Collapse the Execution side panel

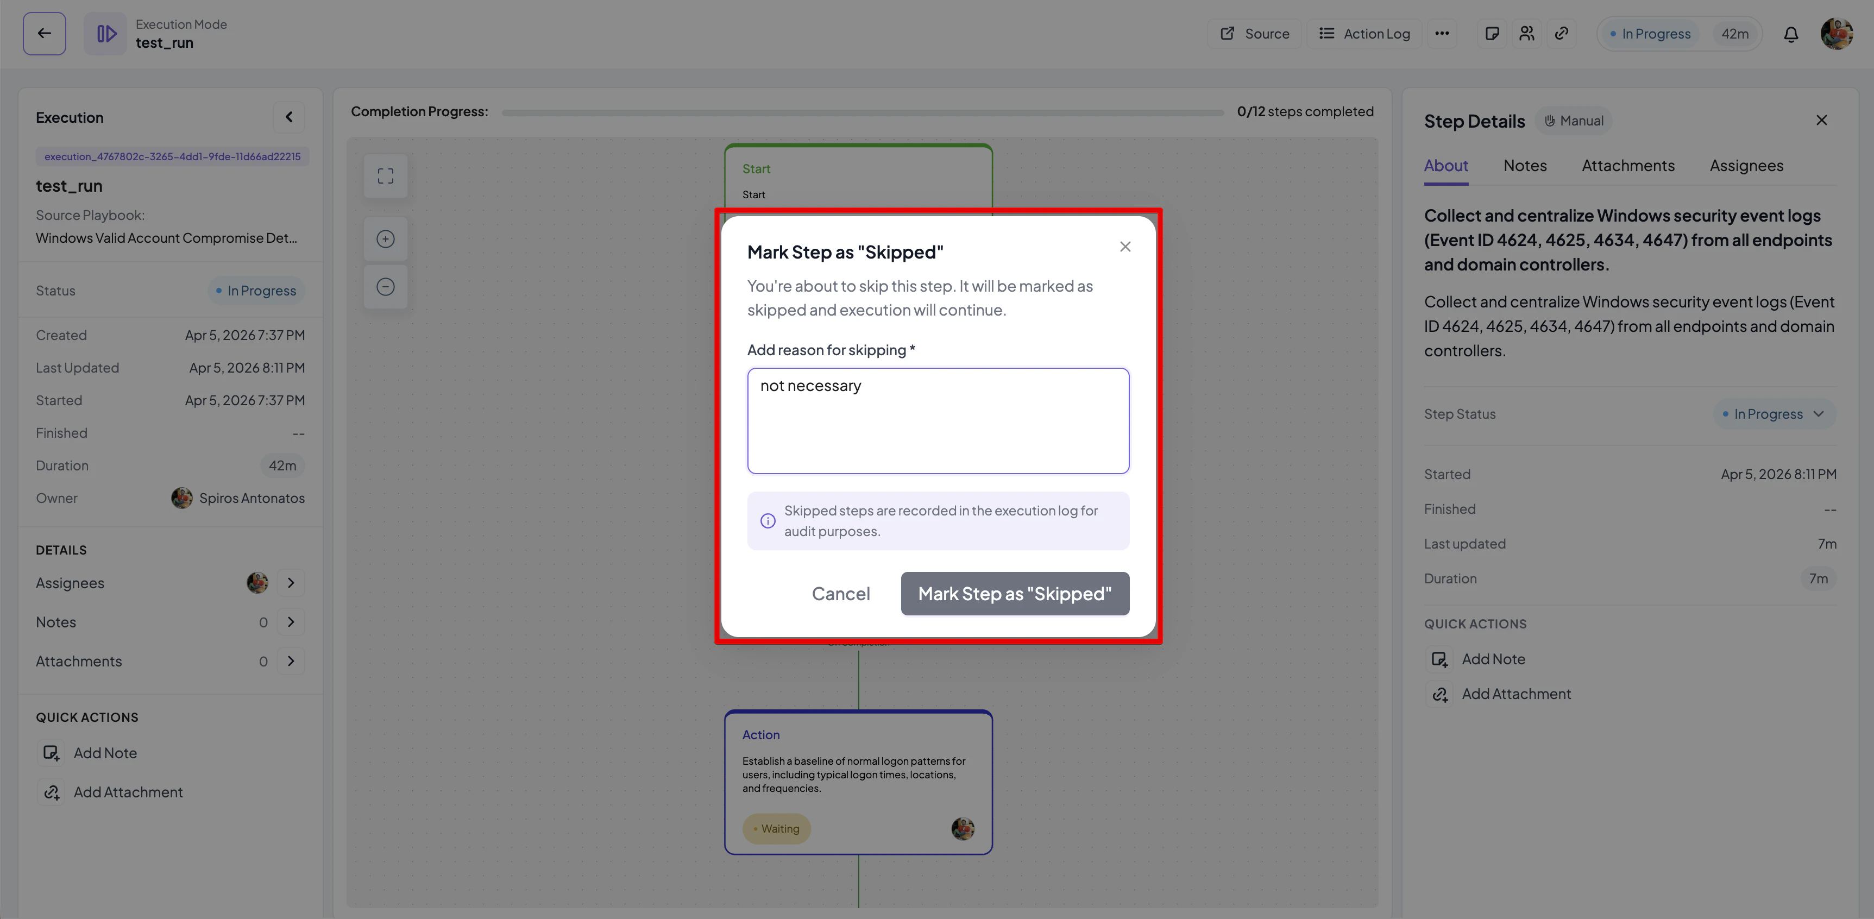click(289, 117)
